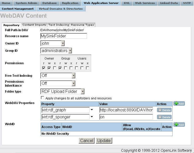Click the Add button for WebDAV Properties
Viewport: 194px width, 153px height.
click(179, 104)
